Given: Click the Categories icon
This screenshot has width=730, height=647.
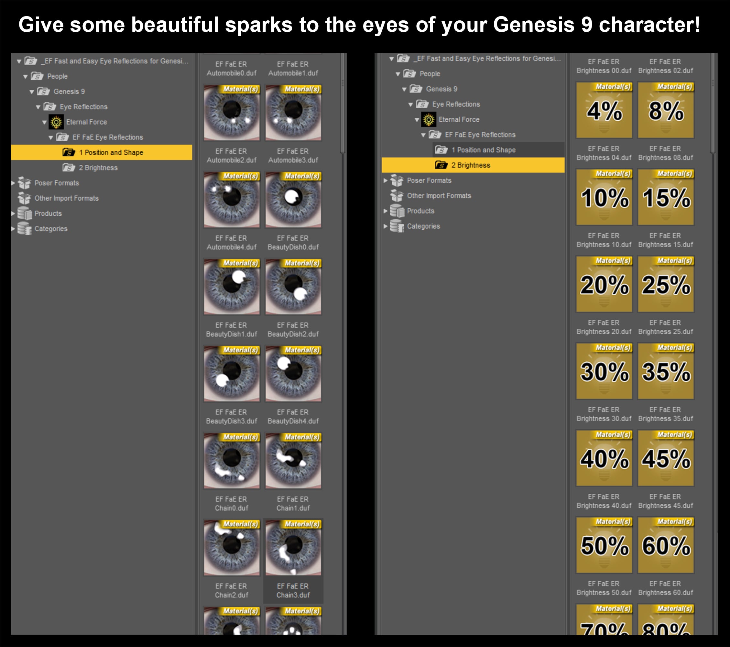Looking at the screenshot, I should point(24,229).
